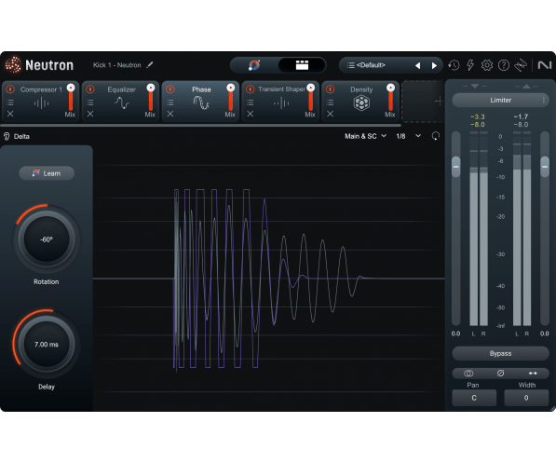Swap channels with double arrow icon
This screenshot has height=463, width=556.
coord(533,374)
